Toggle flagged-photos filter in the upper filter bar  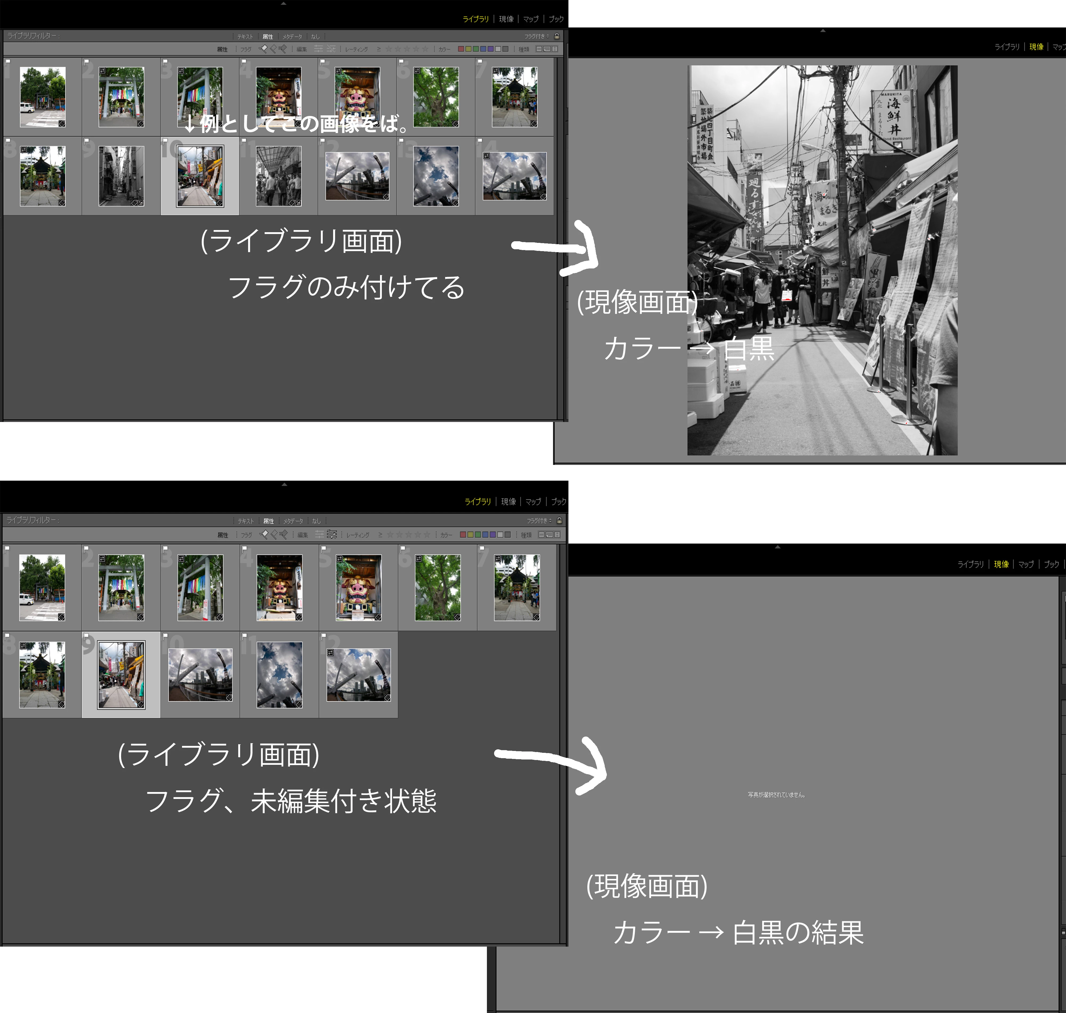click(264, 49)
